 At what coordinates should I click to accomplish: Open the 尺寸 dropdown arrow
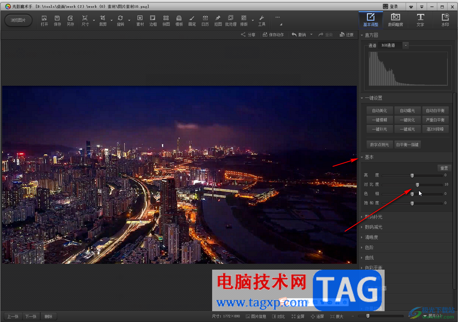(94, 21)
